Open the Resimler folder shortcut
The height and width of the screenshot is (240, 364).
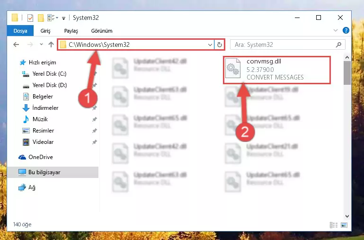(43, 131)
